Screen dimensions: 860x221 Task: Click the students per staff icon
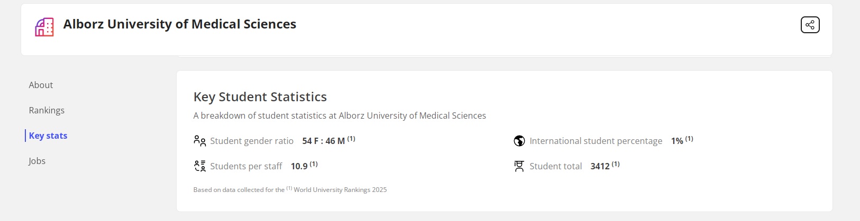point(199,166)
